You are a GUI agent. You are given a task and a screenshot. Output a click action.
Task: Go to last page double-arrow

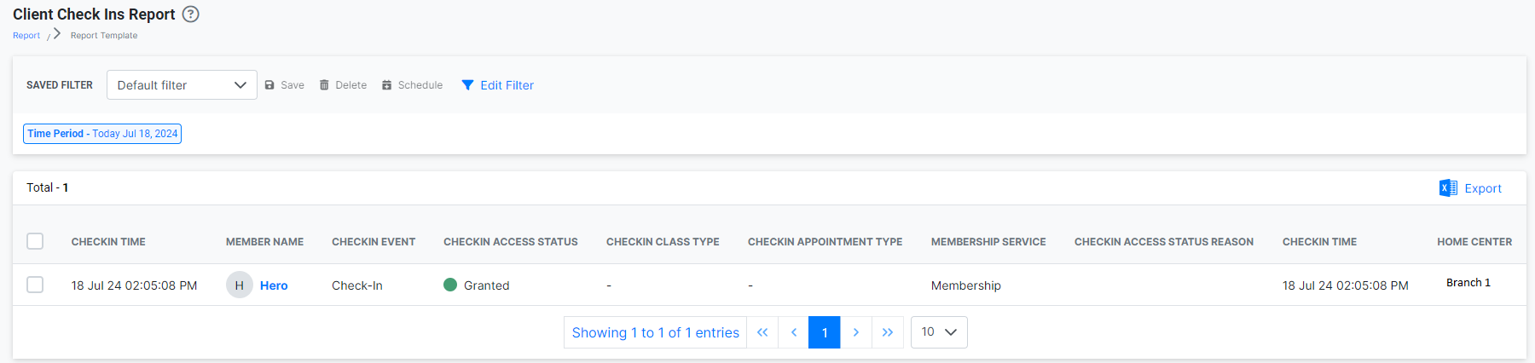tap(887, 332)
